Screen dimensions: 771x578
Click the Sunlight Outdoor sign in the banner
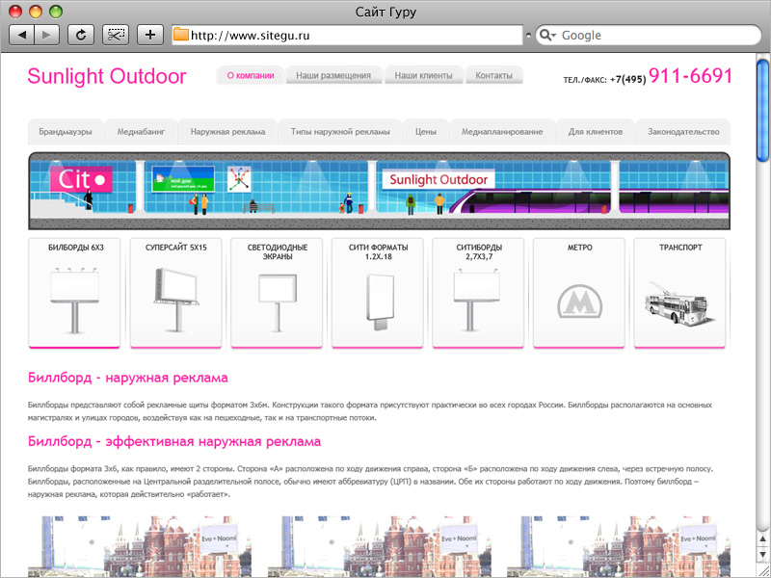coord(439,180)
